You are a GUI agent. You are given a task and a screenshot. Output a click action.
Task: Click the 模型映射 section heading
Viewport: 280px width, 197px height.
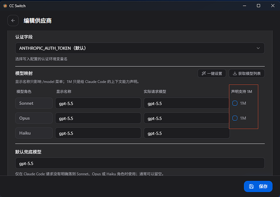[x=24, y=73]
